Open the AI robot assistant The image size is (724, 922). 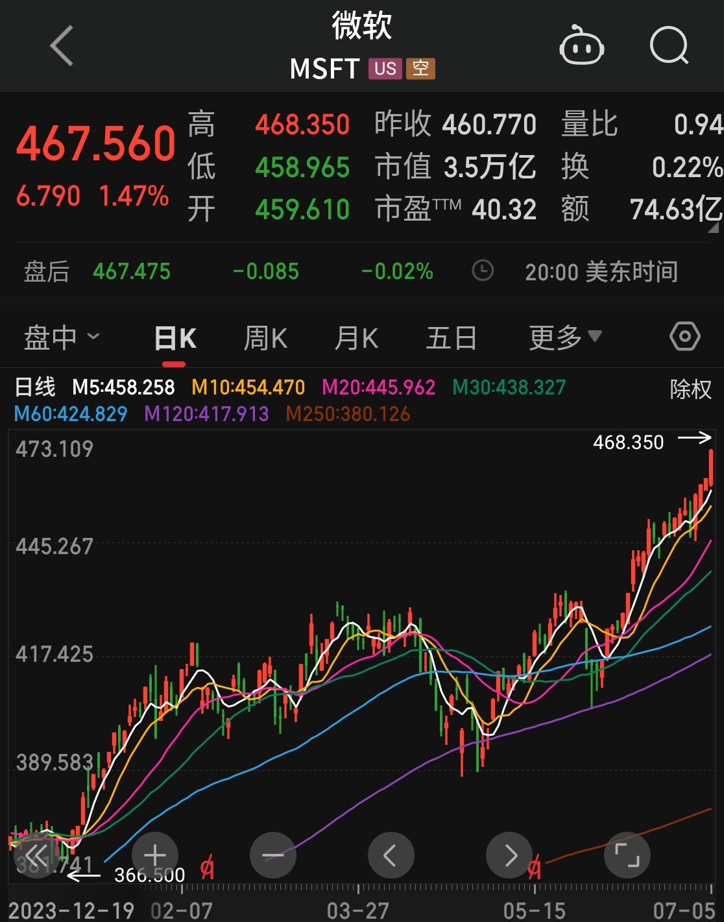pos(582,47)
